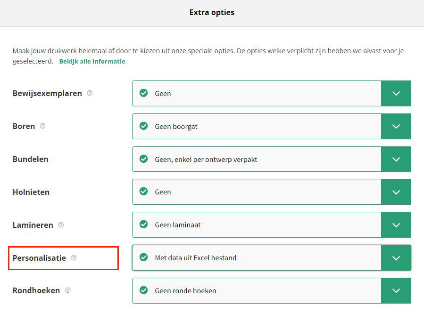Click the question mark next to Lamineren

click(61, 225)
